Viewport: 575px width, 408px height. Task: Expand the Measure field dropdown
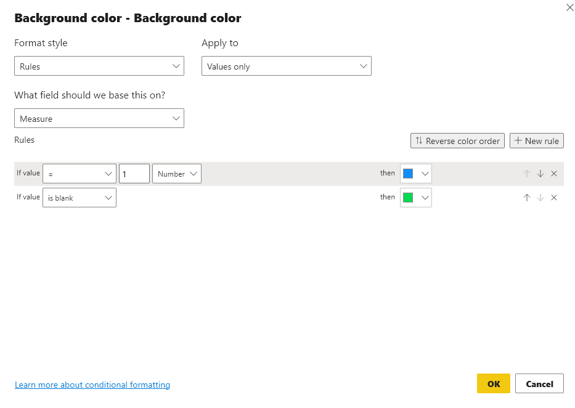(99, 118)
